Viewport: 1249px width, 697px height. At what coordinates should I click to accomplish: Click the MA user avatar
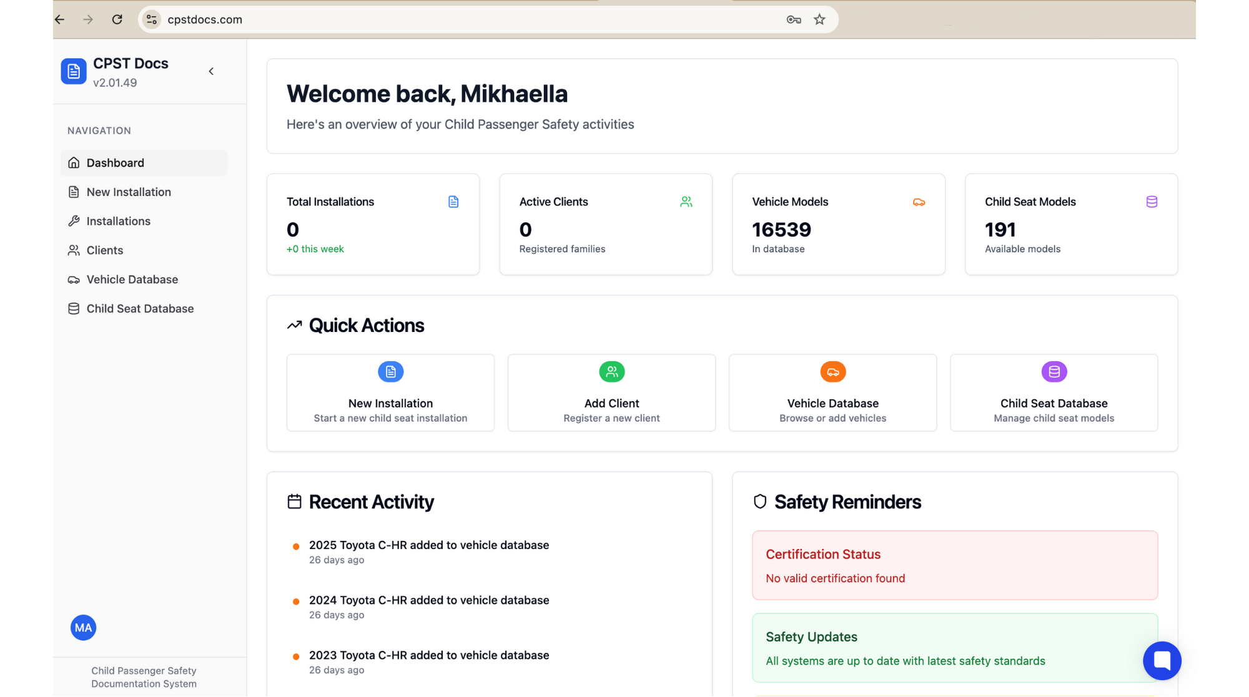(x=83, y=628)
